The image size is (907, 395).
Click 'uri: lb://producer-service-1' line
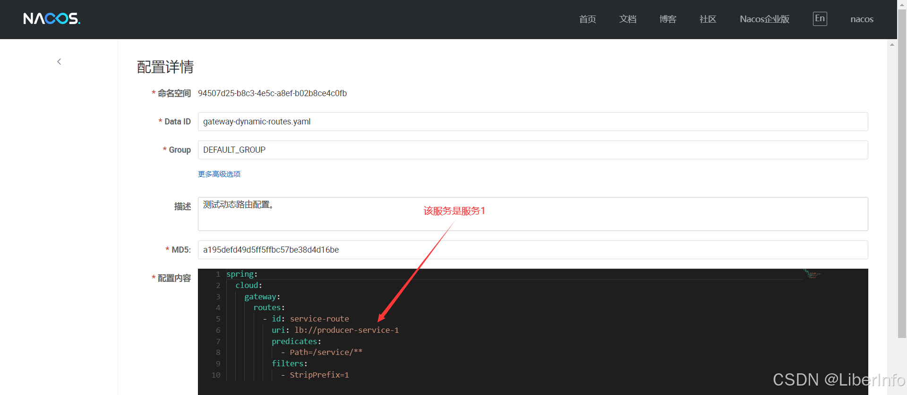335,330
